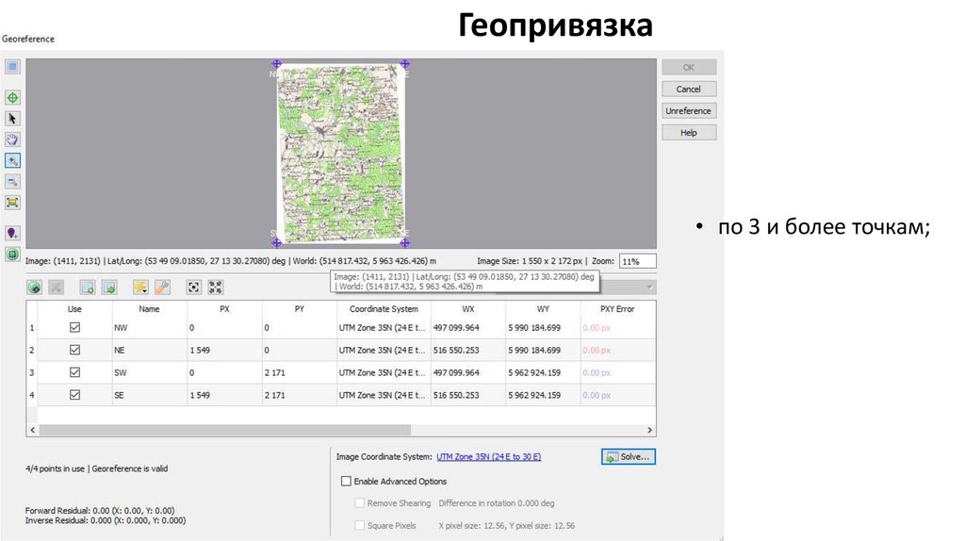Click the Unreference button
965x541 pixels.
click(x=688, y=111)
